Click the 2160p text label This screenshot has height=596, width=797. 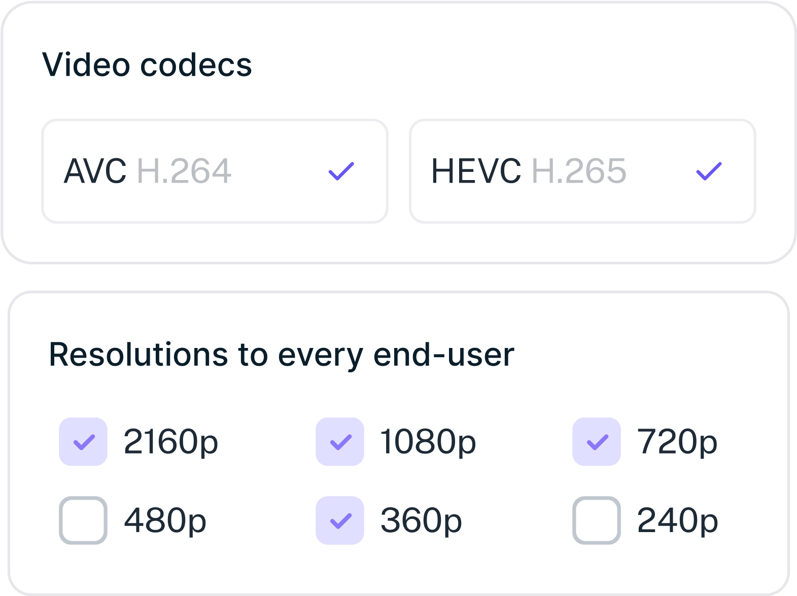(171, 443)
